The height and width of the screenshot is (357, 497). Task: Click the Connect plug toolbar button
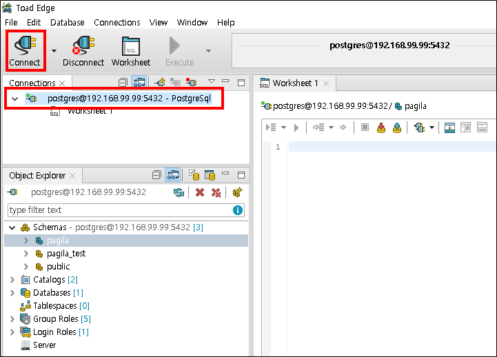point(25,51)
